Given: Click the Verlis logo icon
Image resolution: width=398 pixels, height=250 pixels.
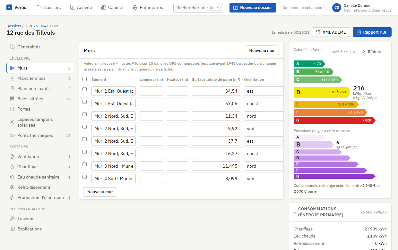Looking at the screenshot, I should 9,7.
